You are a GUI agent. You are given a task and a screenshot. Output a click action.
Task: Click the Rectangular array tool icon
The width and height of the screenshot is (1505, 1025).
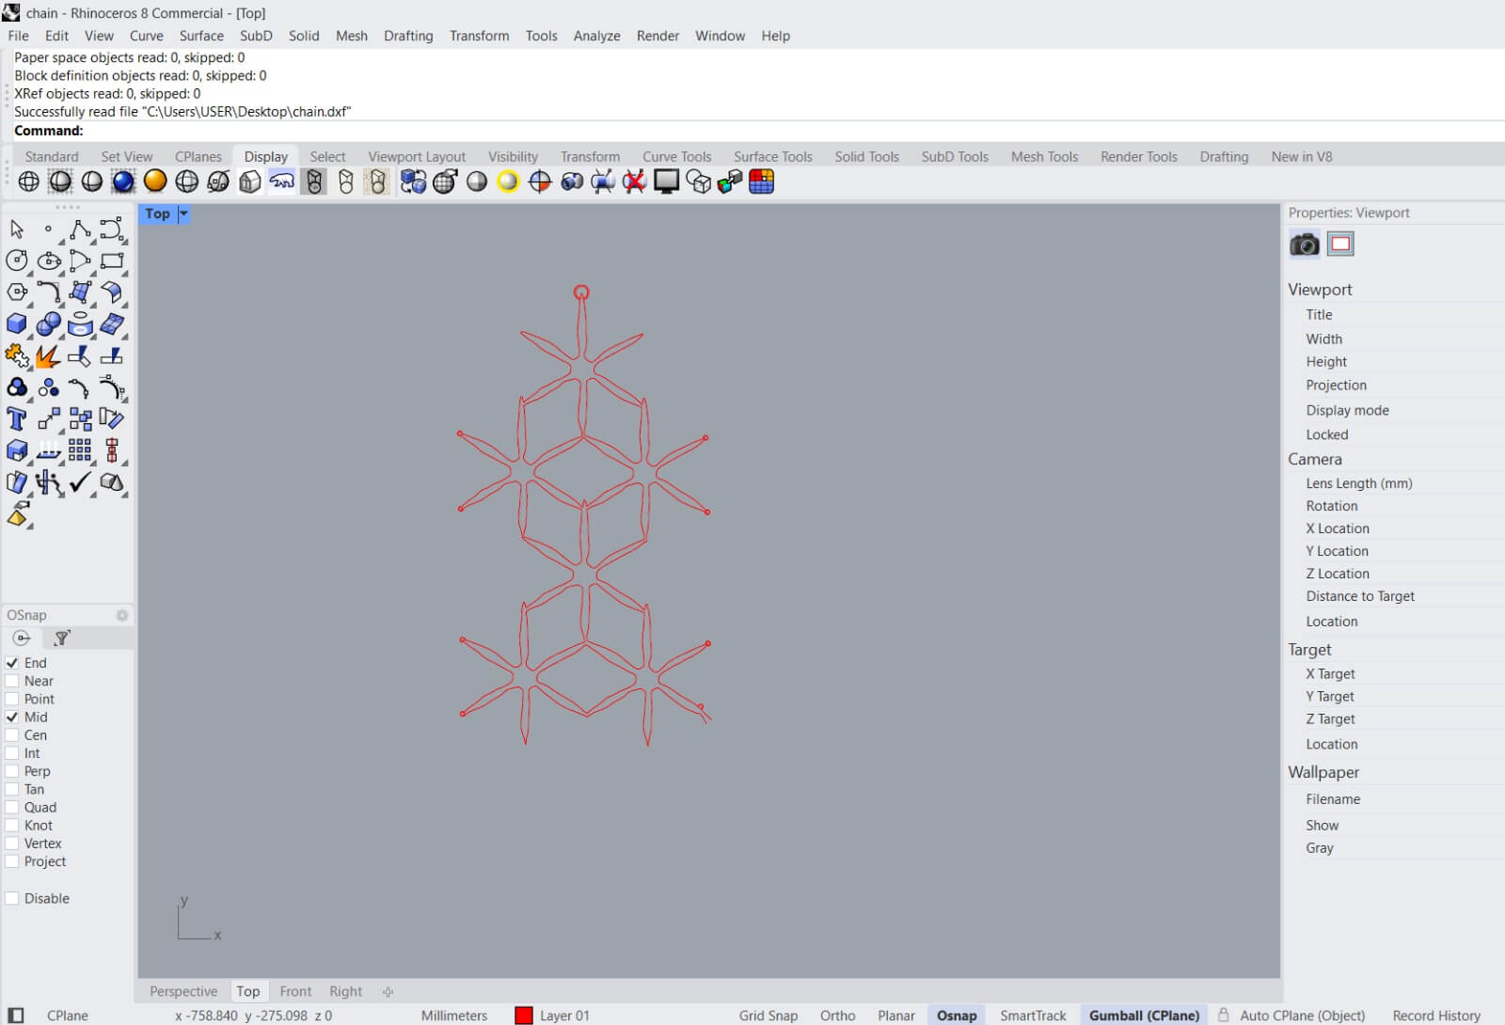coord(80,450)
